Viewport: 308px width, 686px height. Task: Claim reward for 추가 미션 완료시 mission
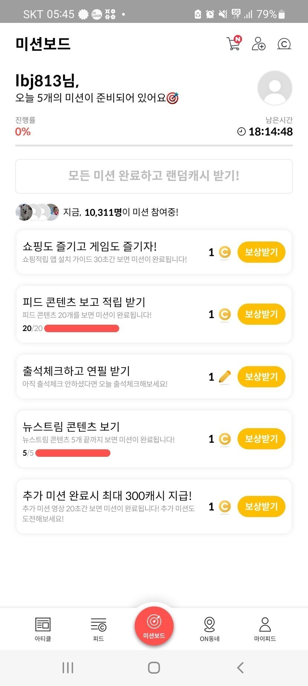[261, 506]
